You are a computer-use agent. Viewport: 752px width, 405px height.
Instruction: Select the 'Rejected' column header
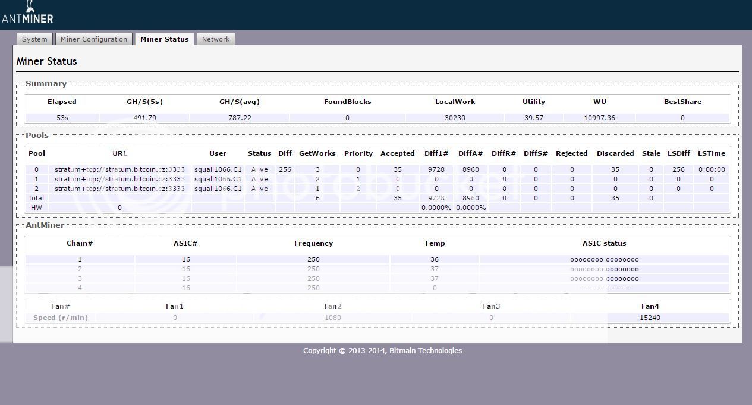tap(572, 153)
